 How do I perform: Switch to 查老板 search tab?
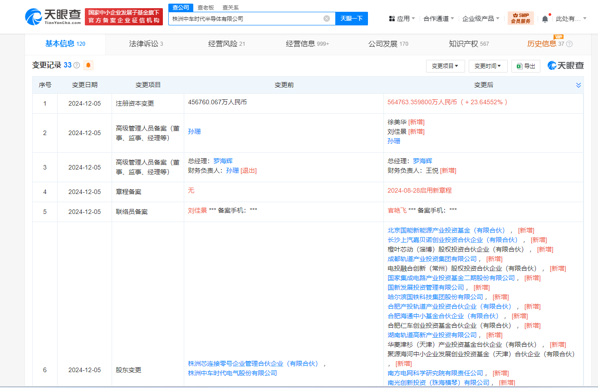pos(206,8)
